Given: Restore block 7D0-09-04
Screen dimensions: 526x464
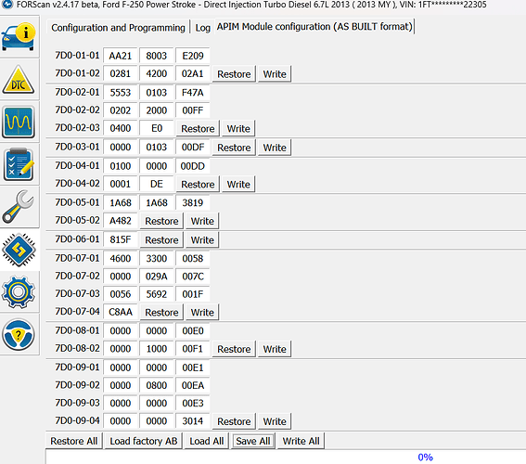Looking at the screenshot, I should tap(234, 421).
